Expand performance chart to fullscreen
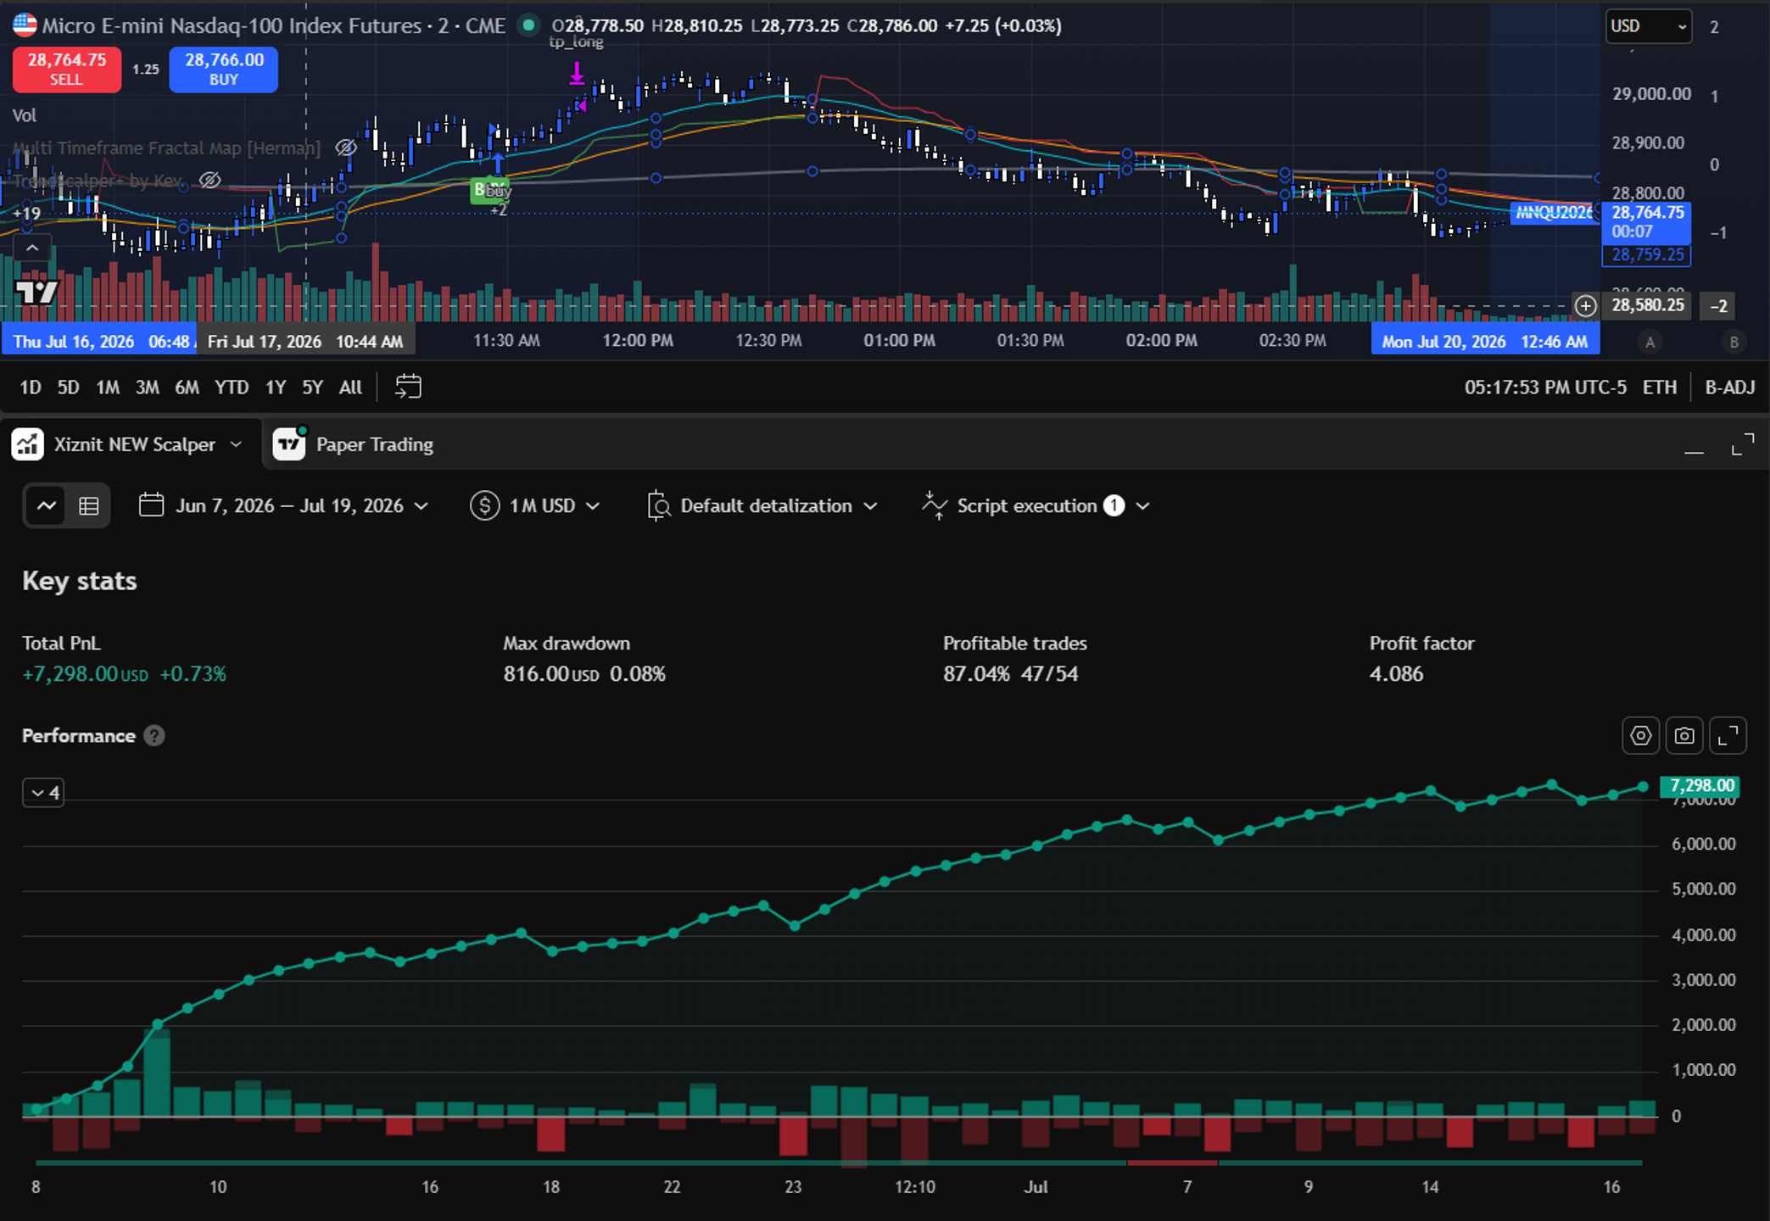The width and height of the screenshot is (1770, 1221). (1728, 736)
